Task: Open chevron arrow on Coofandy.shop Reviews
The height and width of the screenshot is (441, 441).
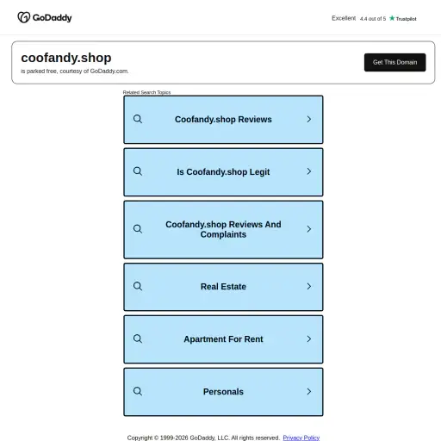Action: point(309,119)
